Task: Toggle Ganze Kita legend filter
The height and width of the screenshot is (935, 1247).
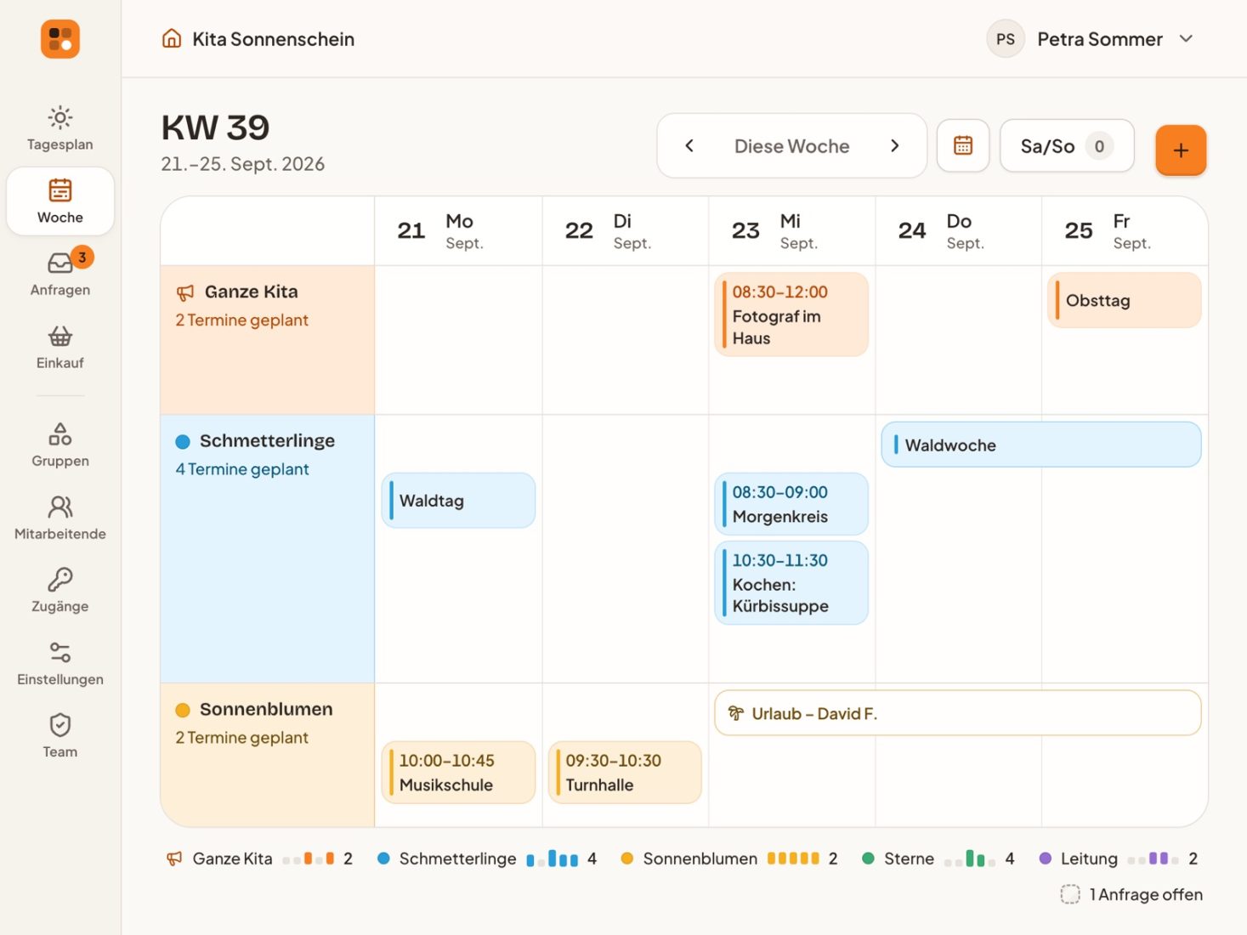Action: coord(259,858)
